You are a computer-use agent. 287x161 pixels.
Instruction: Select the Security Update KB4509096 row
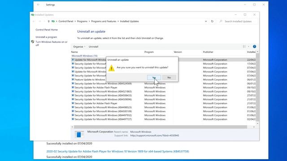pyautogui.click(x=163, y=99)
